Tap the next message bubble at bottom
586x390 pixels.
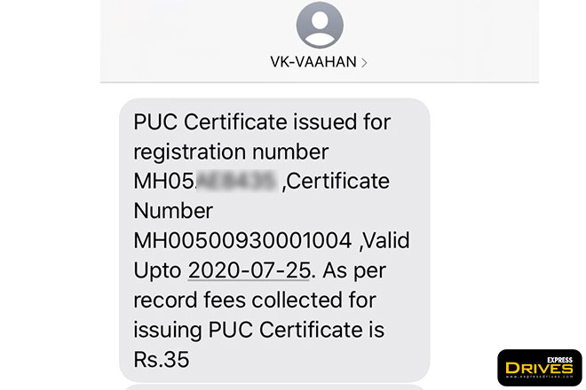[x=274, y=386]
